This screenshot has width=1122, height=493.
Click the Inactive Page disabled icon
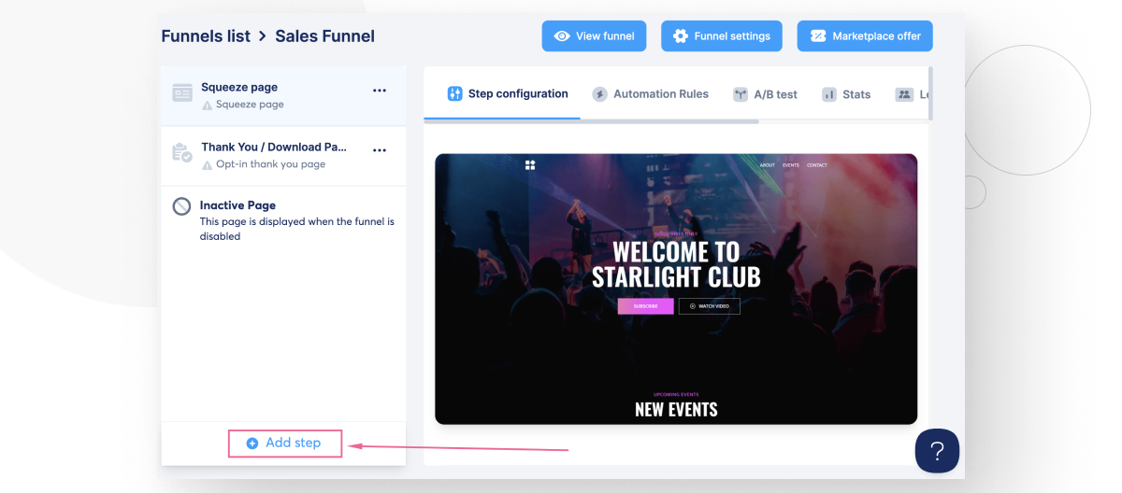[182, 206]
